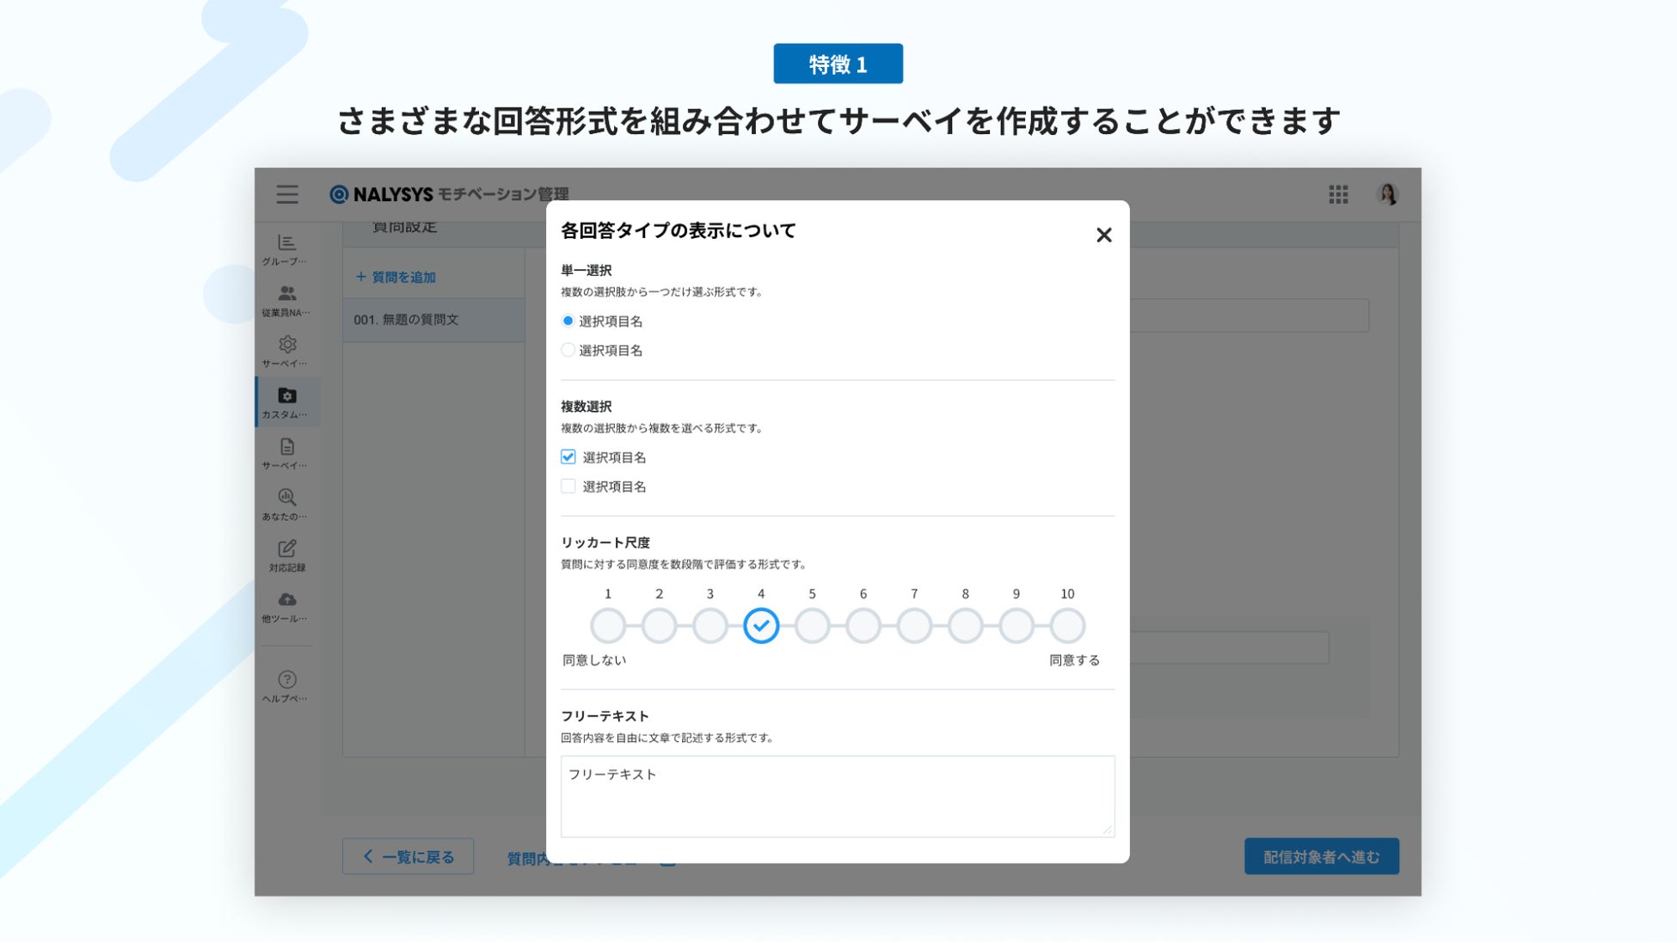
Task: Open the apps grid icon
Action: click(x=1338, y=194)
